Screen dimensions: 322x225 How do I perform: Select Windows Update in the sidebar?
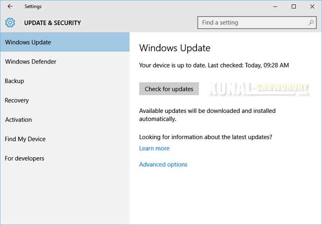(x=28, y=42)
